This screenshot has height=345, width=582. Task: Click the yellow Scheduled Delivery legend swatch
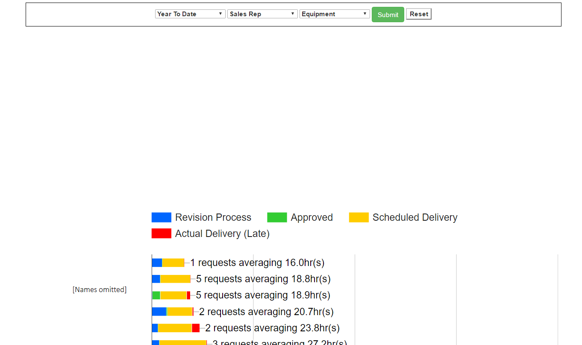(358, 217)
